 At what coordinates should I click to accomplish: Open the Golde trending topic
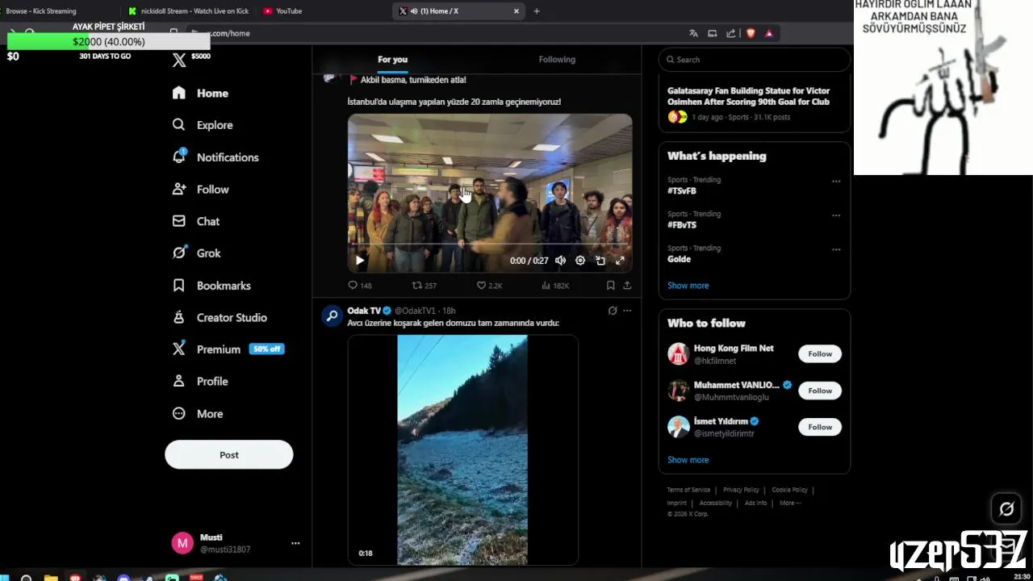[x=679, y=259]
